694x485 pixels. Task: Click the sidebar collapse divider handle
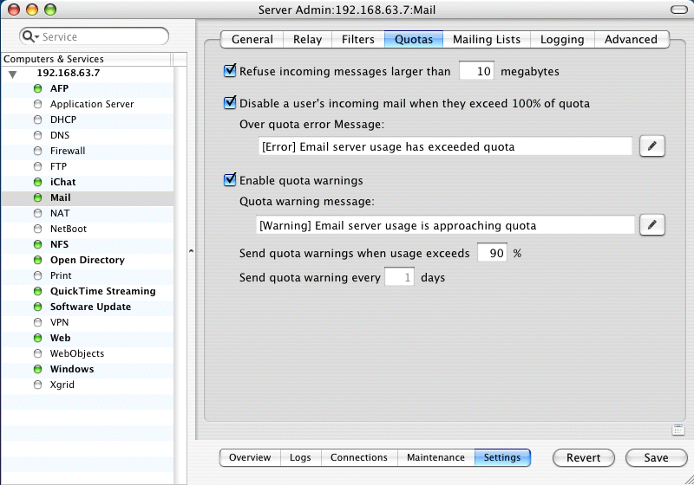tap(191, 251)
